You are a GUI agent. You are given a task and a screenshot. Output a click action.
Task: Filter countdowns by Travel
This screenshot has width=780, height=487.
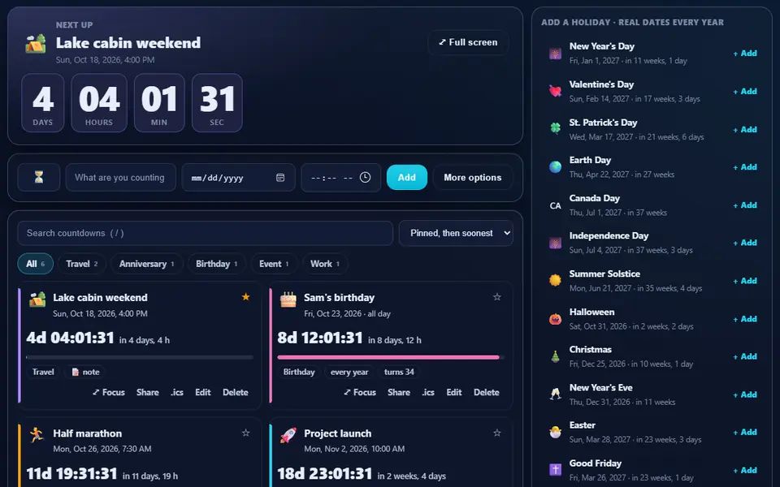81,264
